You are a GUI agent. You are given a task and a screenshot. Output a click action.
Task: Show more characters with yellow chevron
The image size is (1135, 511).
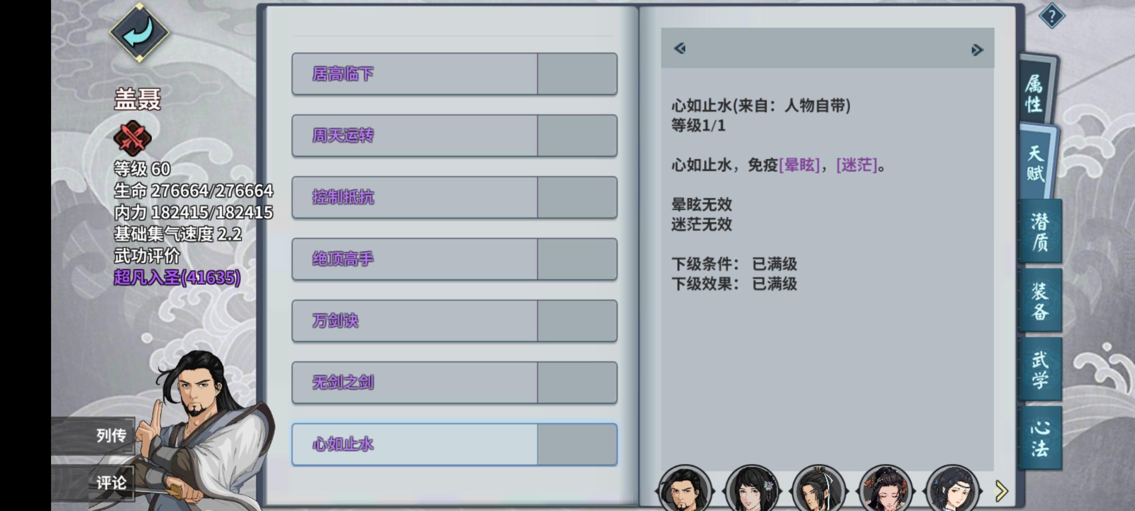(1001, 491)
